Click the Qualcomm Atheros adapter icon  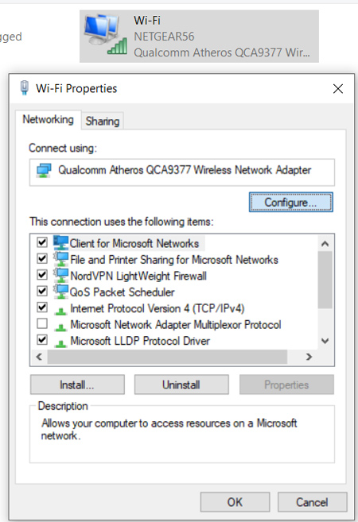[x=44, y=171]
